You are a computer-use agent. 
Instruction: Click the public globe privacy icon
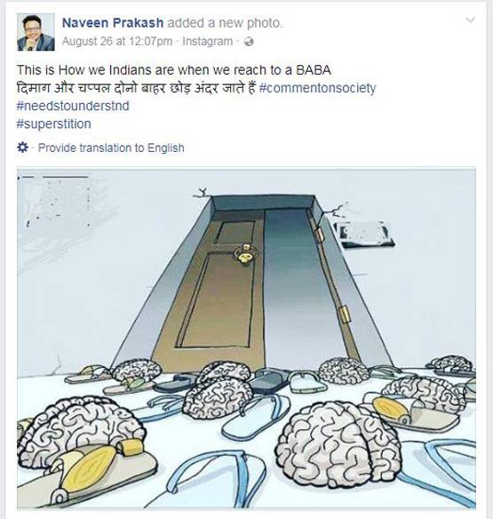[x=249, y=42]
